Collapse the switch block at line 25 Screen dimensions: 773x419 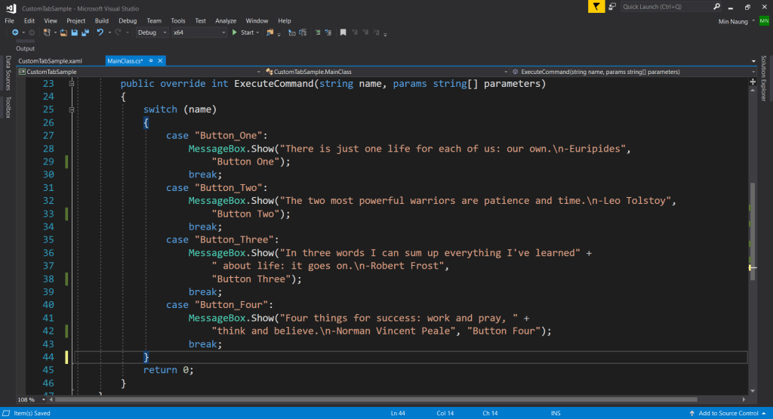point(72,109)
